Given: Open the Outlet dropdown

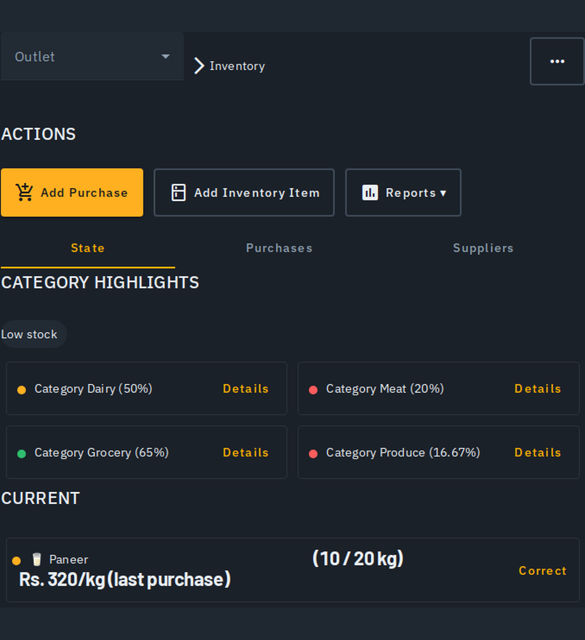Looking at the screenshot, I should 92,56.
